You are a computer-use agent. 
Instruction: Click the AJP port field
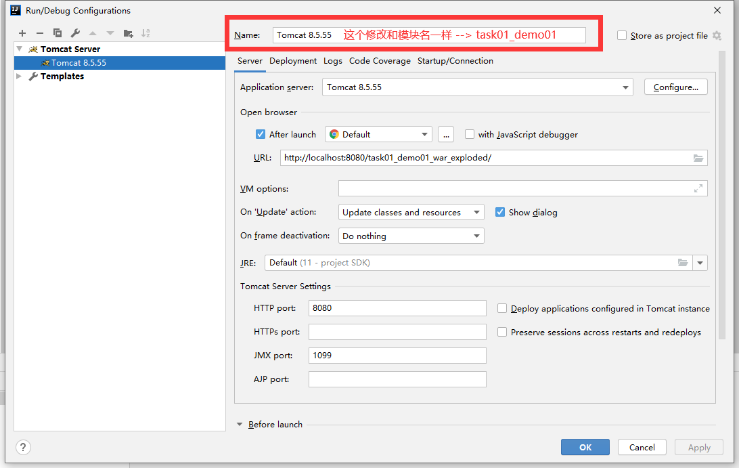(397, 379)
